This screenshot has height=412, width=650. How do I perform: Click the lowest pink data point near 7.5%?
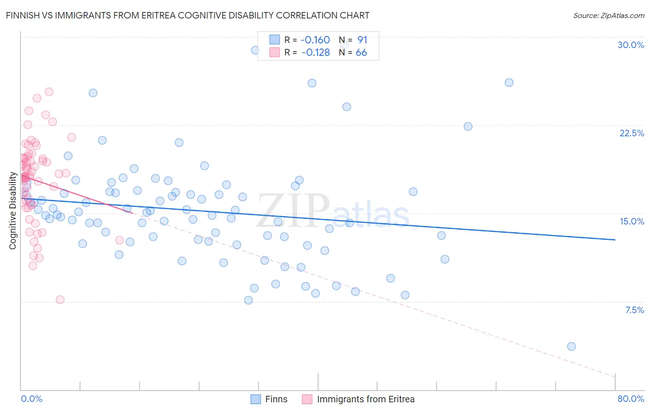[x=60, y=300]
